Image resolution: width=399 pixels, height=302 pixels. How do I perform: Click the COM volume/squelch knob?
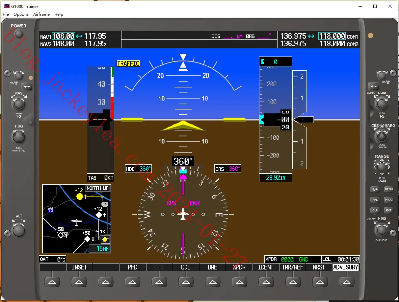click(x=382, y=76)
